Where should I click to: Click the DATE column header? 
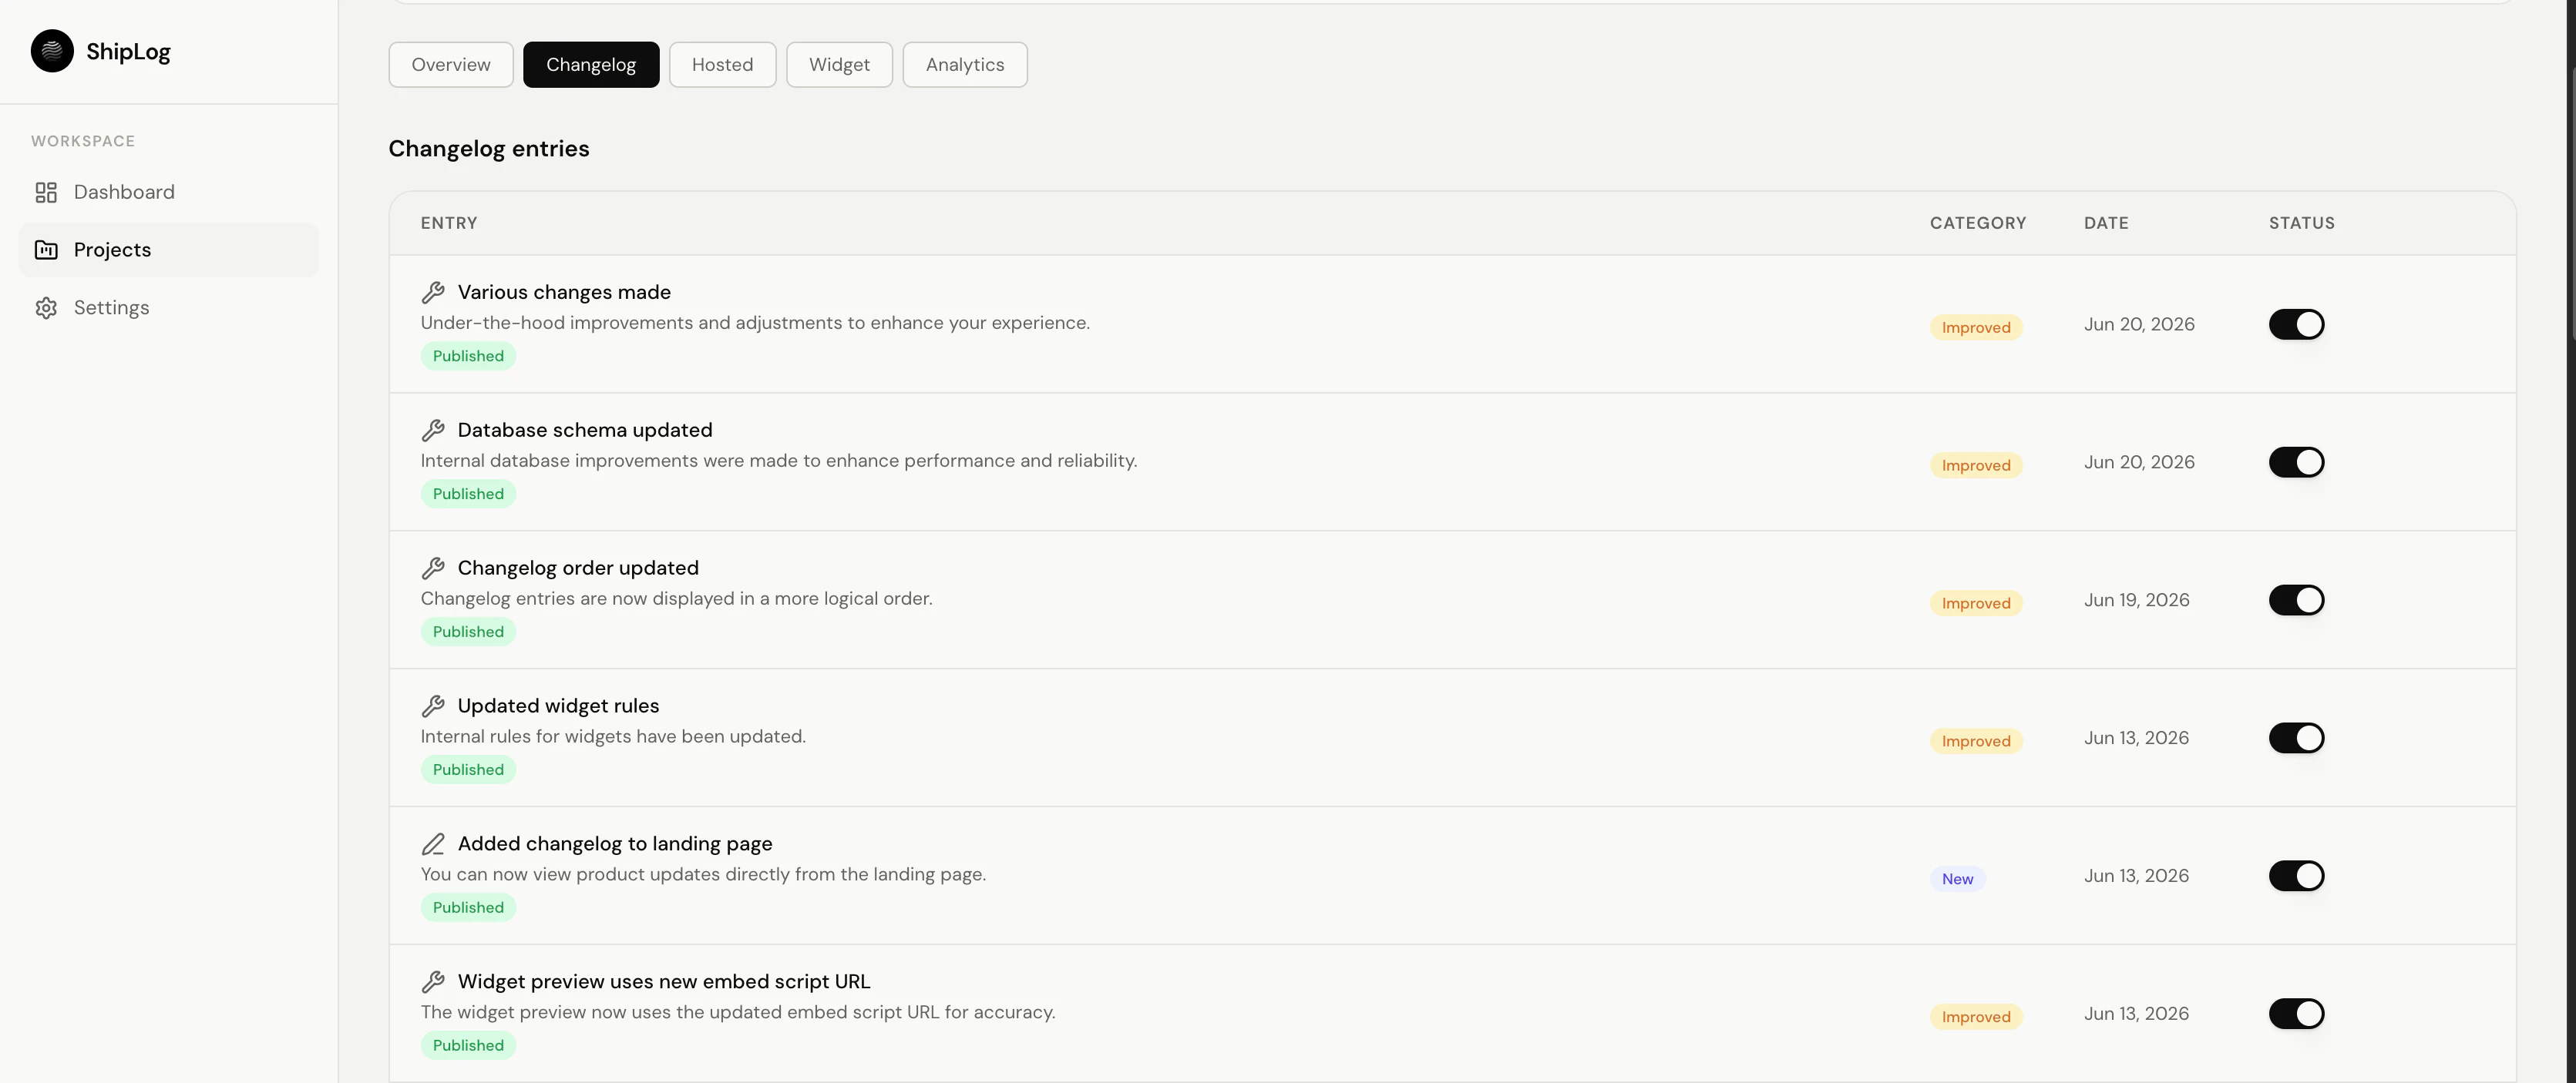tap(2106, 223)
